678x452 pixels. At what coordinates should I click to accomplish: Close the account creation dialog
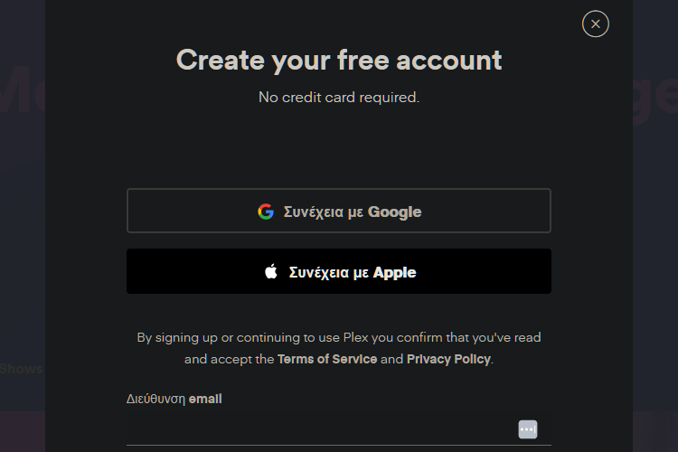[595, 24]
